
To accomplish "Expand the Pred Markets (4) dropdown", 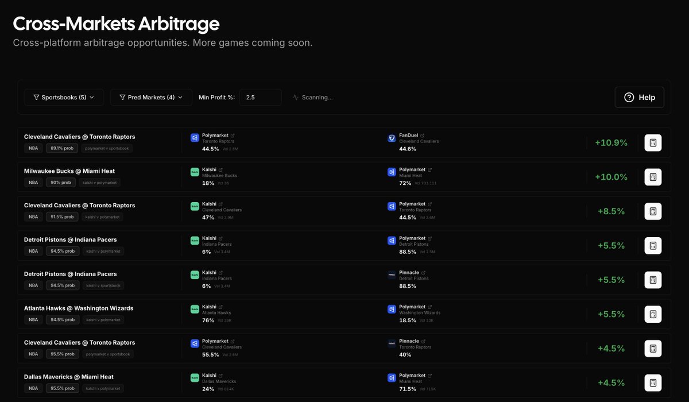I will tap(151, 98).
